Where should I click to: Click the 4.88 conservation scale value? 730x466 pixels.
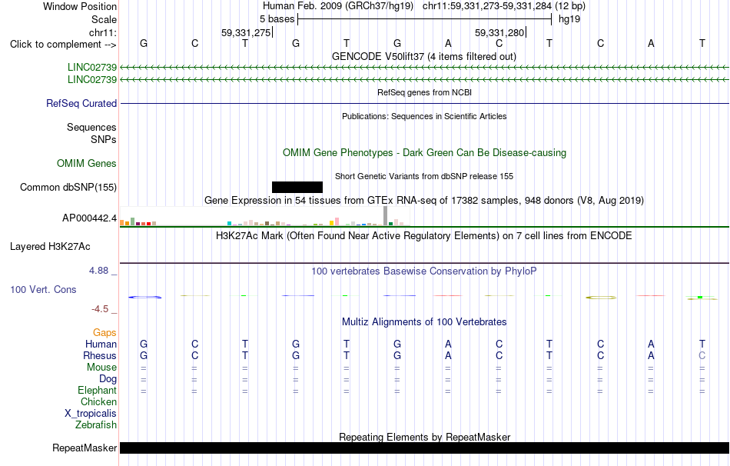point(98,270)
